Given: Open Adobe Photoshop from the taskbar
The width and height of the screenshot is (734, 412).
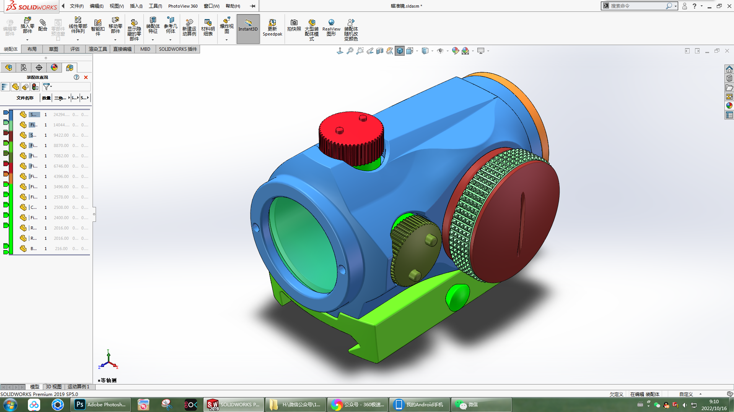Looking at the screenshot, I should pos(101,405).
